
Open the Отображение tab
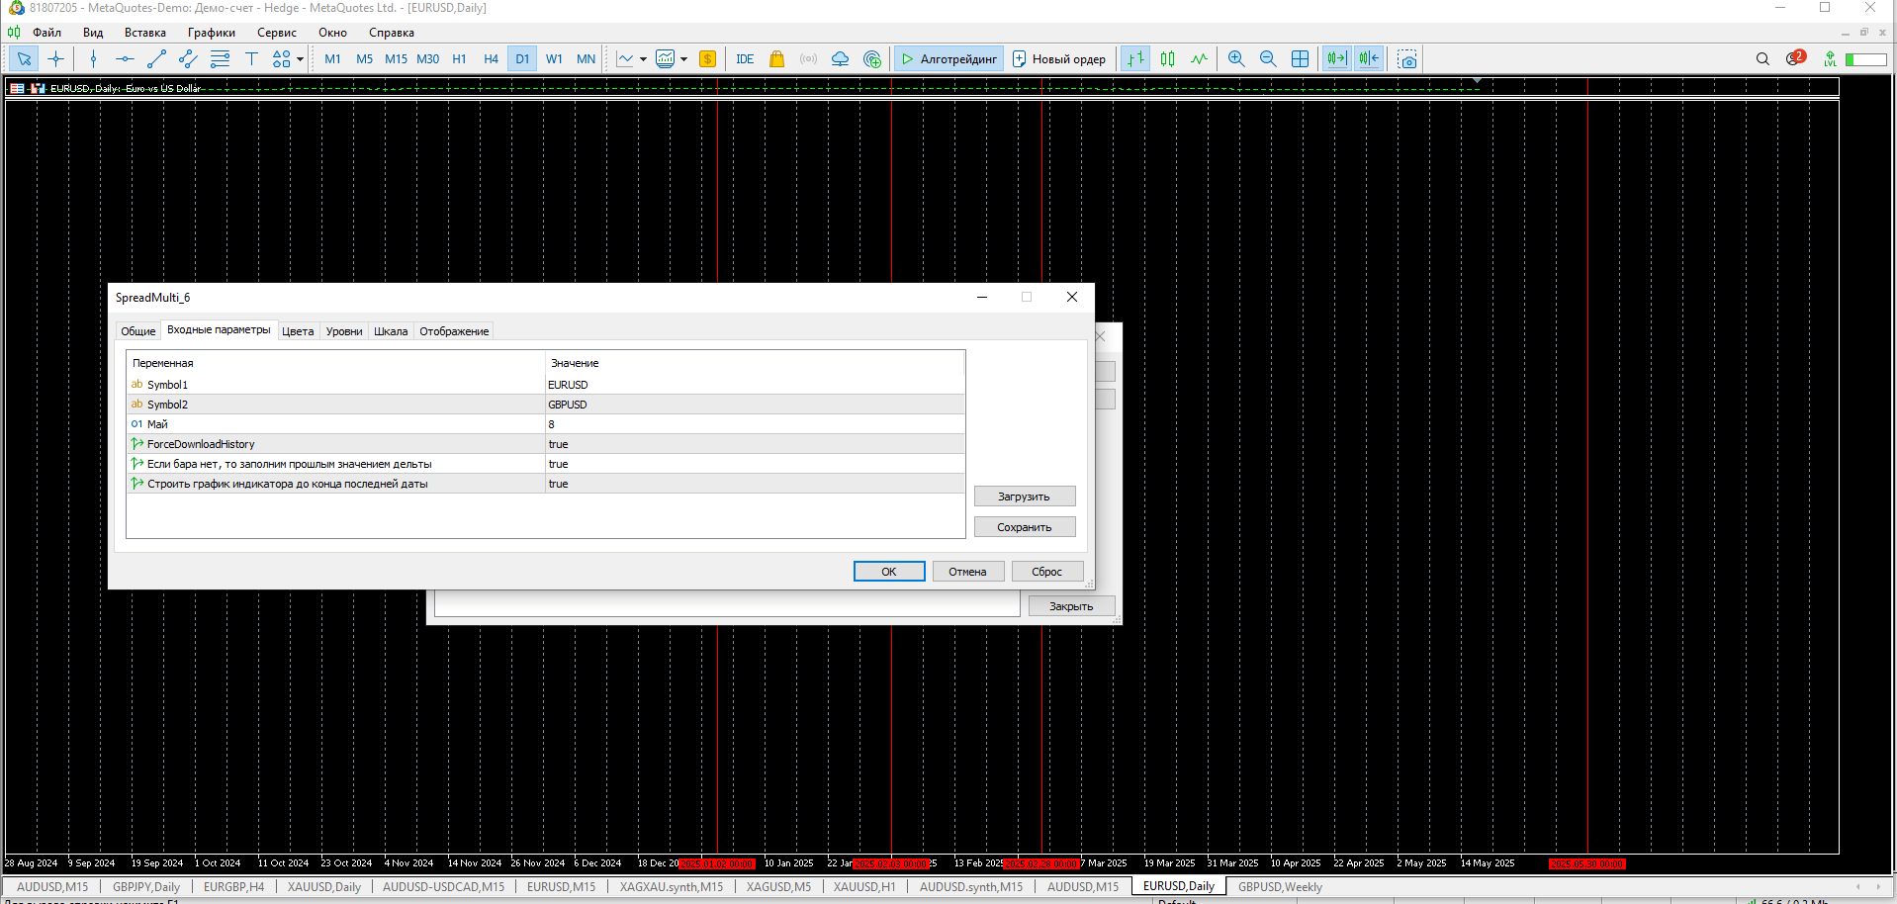454,331
